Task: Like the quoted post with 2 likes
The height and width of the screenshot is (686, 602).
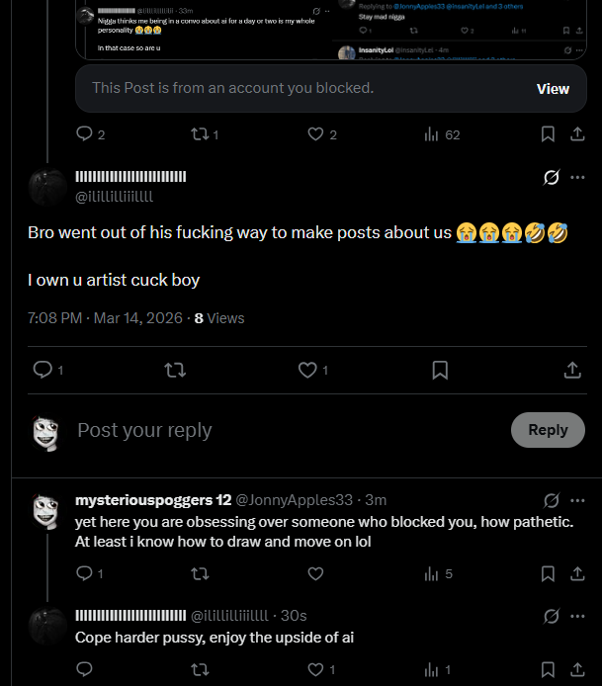Action: (315, 134)
